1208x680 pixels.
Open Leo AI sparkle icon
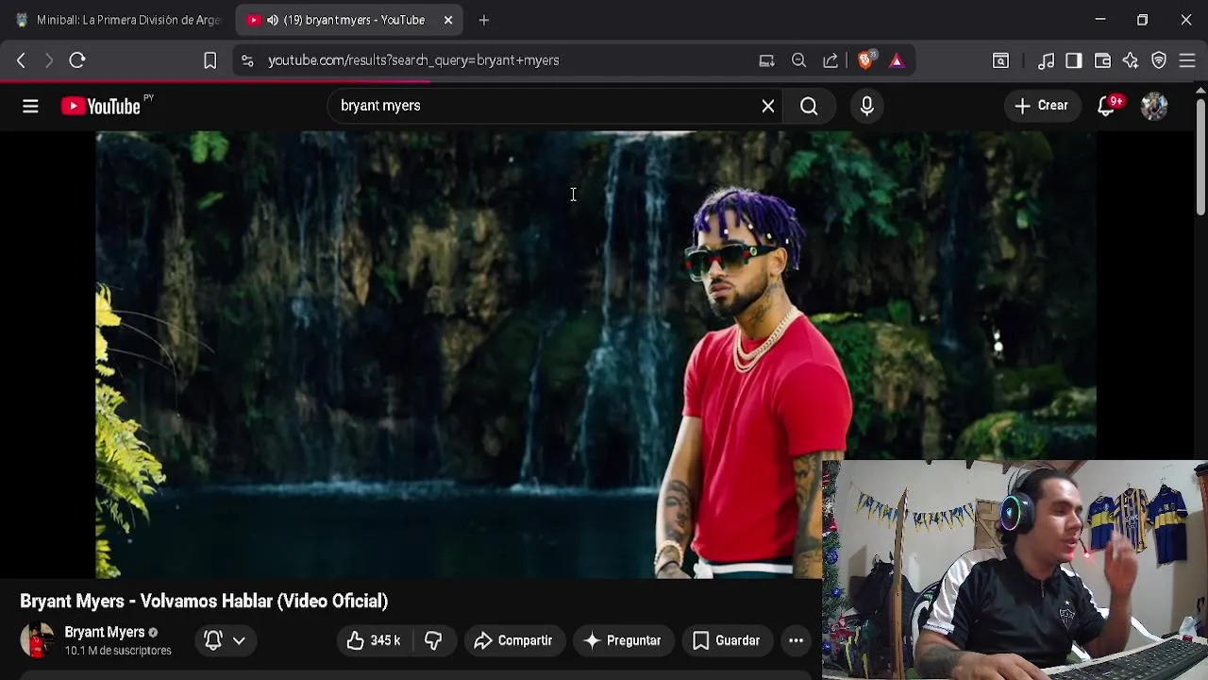click(x=1131, y=60)
